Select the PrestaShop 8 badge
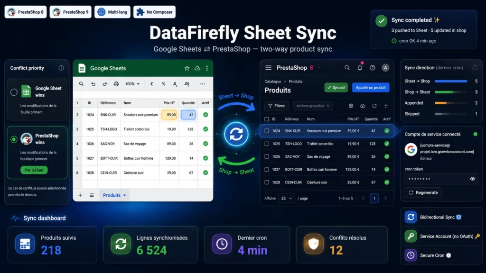 coord(26,12)
